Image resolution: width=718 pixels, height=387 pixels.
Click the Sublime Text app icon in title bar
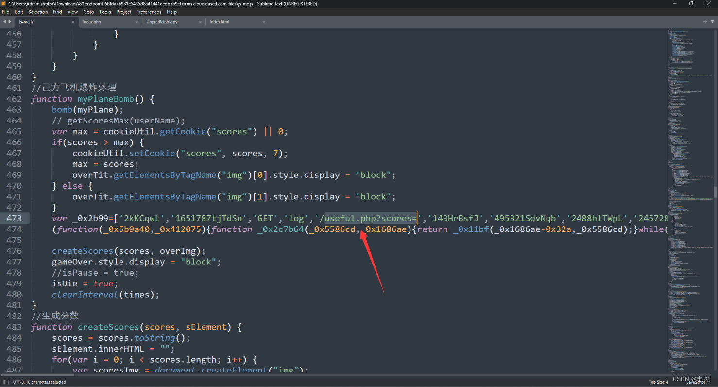4,3
